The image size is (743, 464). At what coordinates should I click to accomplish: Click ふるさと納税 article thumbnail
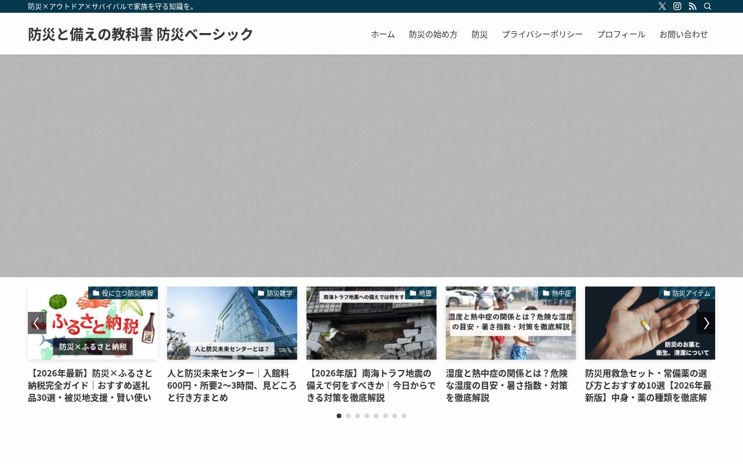click(x=93, y=323)
